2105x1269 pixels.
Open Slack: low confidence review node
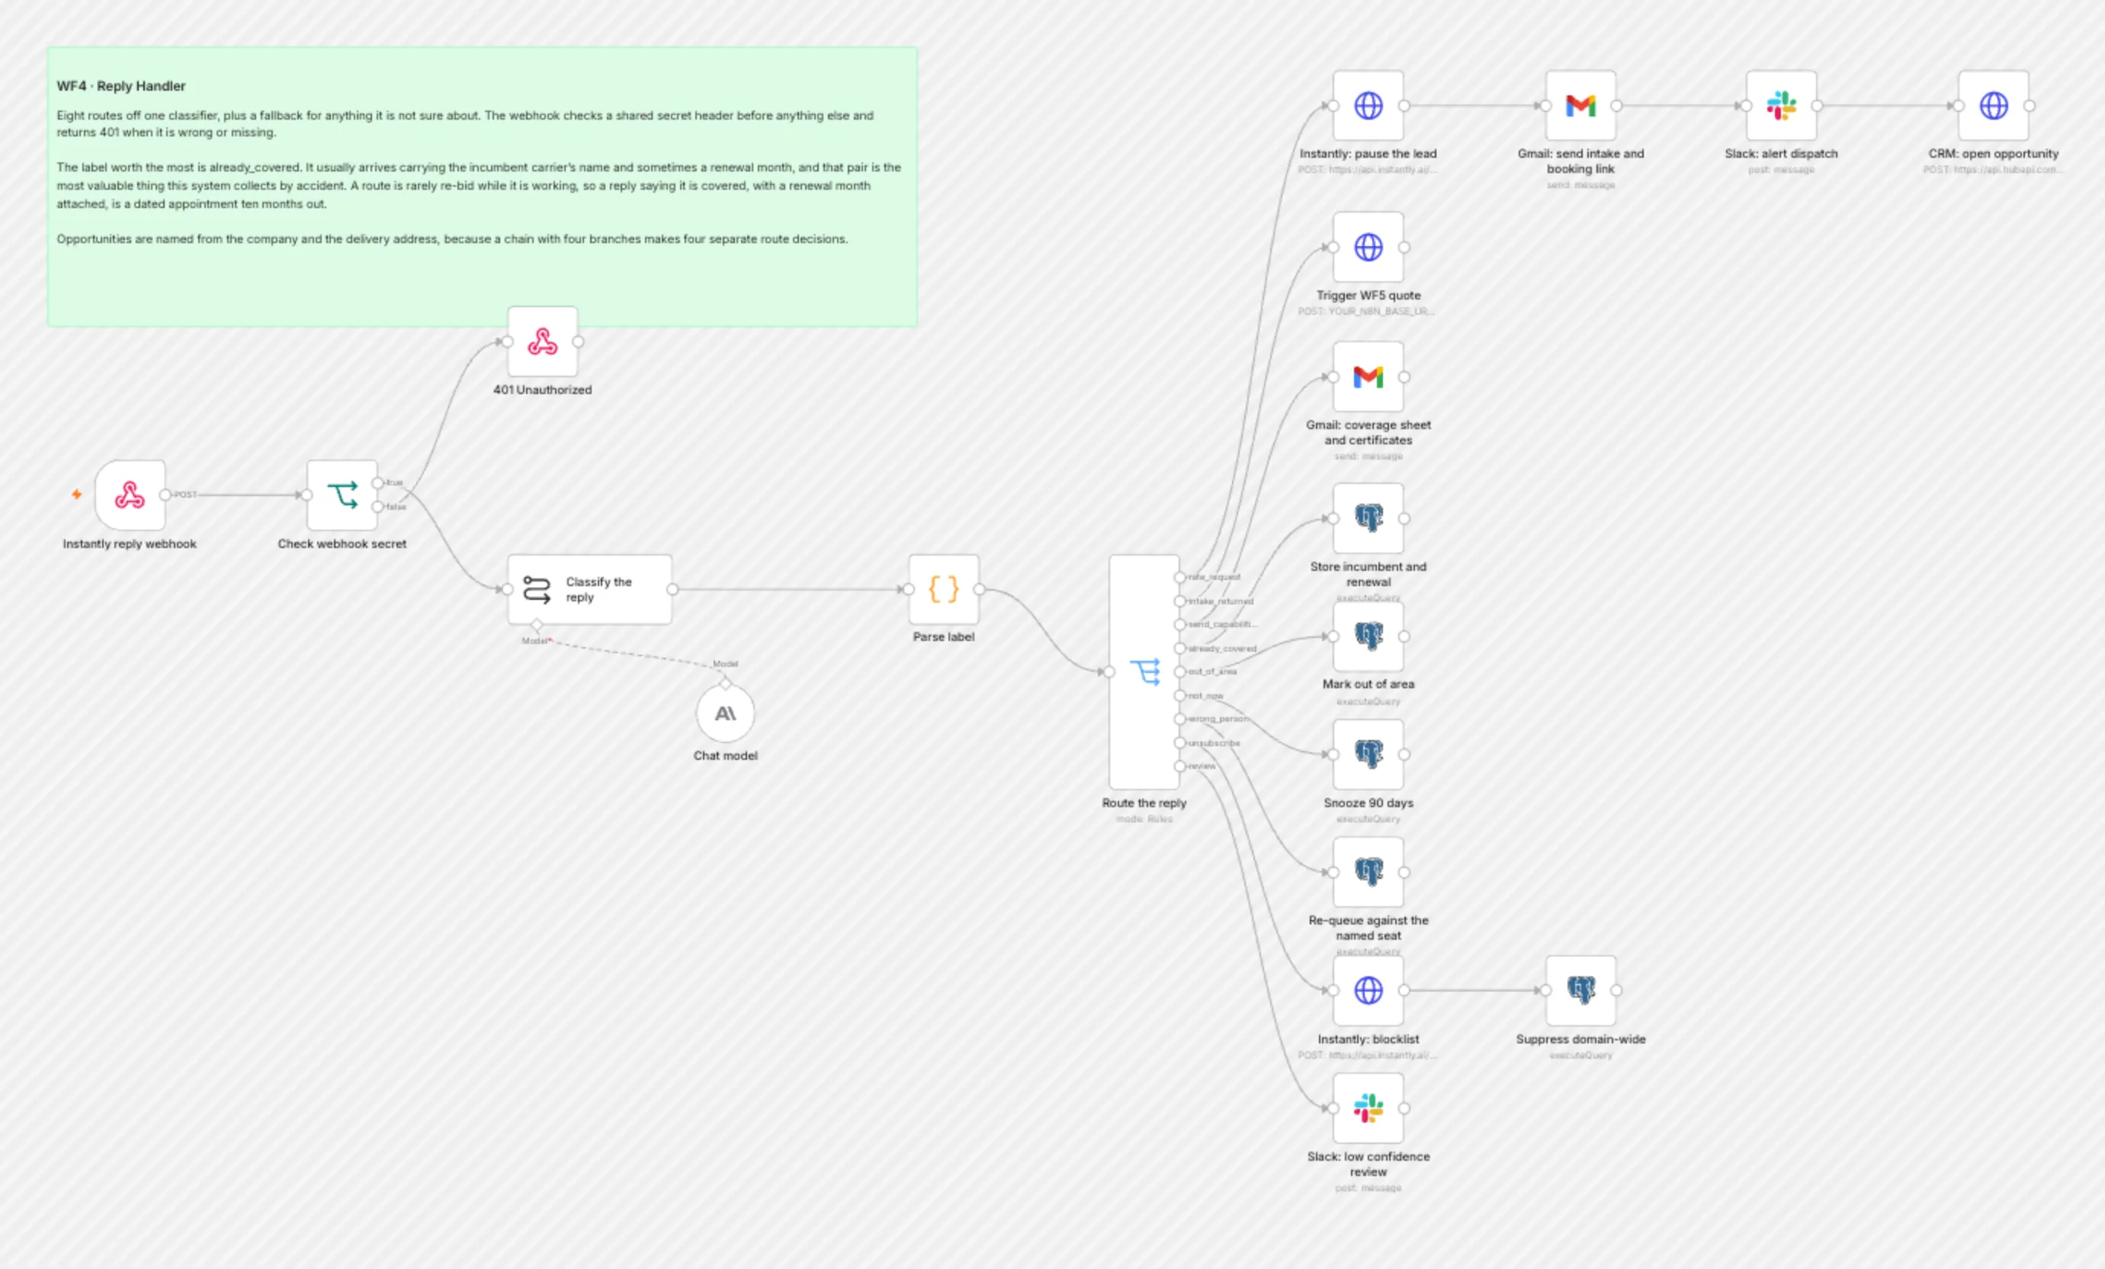(1369, 1108)
